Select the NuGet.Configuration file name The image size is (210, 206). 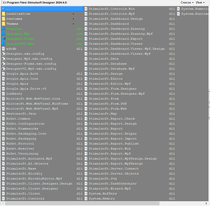(25, 124)
